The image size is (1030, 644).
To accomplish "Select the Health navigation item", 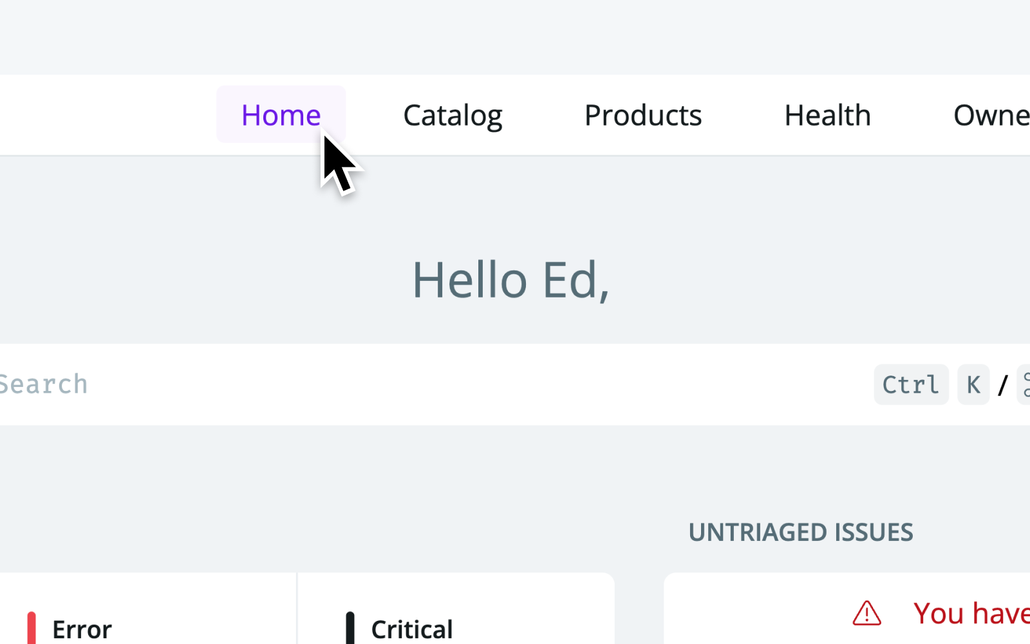I will pos(827,116).
